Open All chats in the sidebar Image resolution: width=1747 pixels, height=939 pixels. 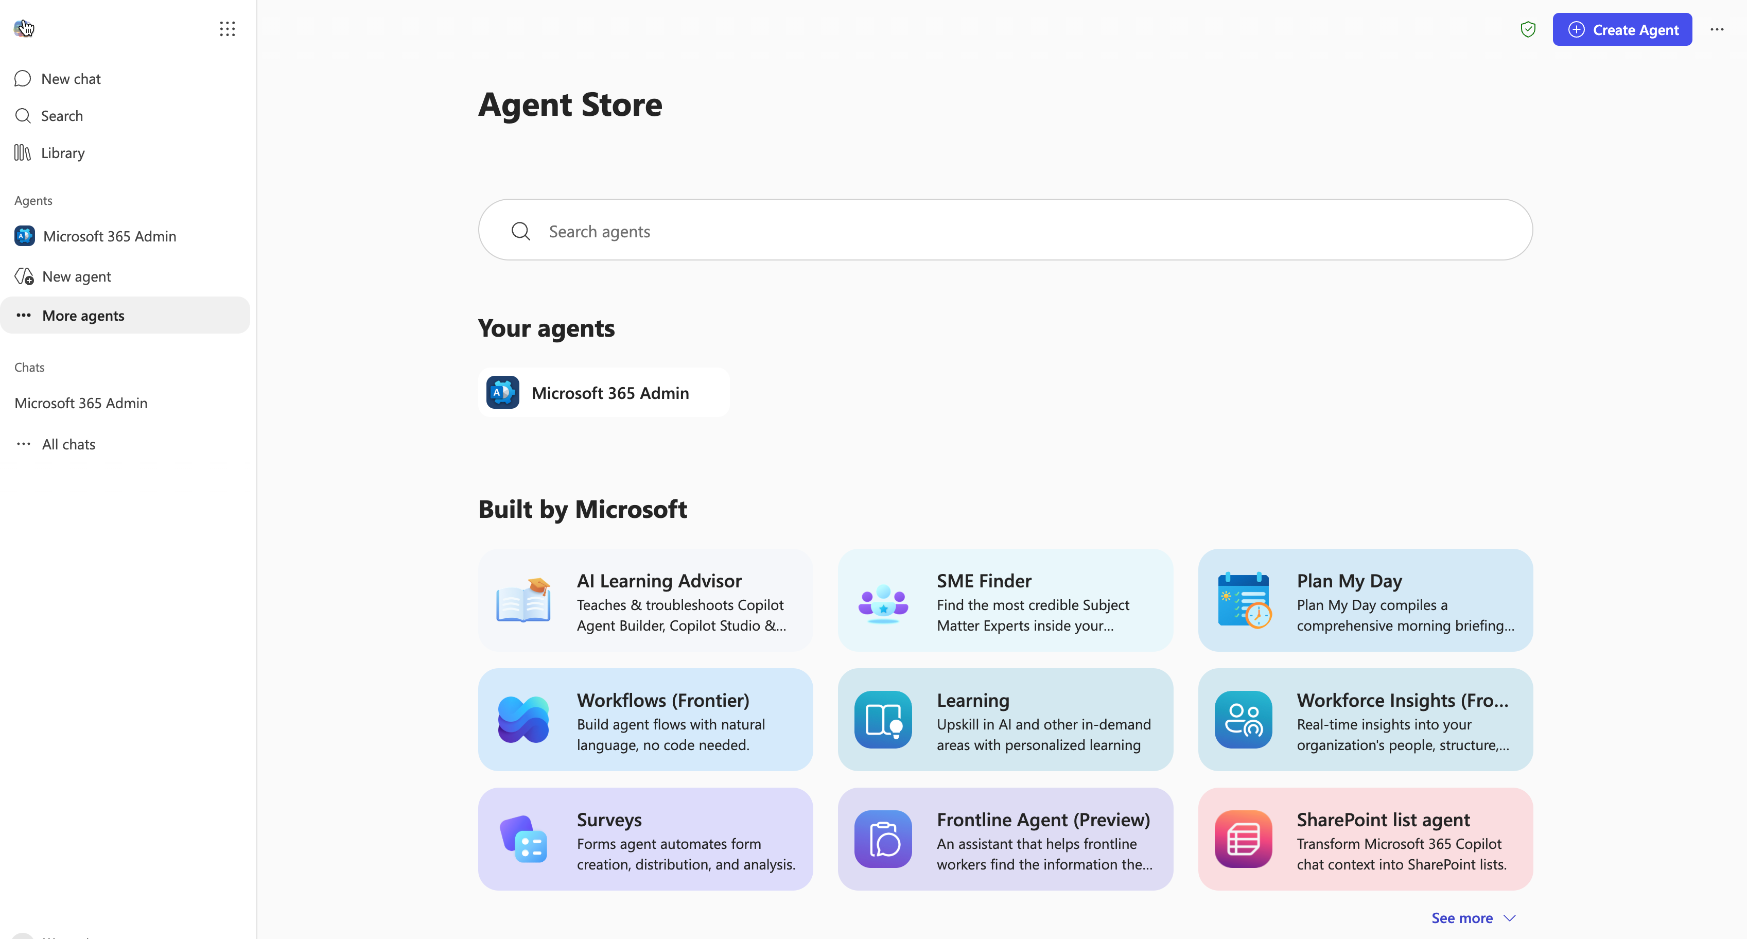(x=126, y=444)
